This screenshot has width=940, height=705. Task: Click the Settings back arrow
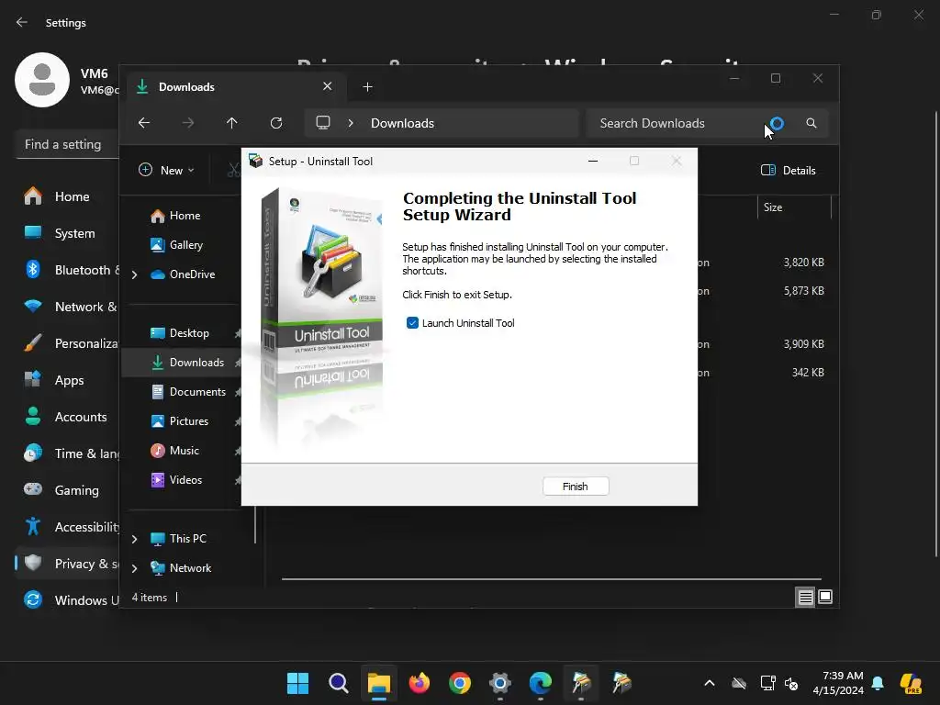coord(22,22)
